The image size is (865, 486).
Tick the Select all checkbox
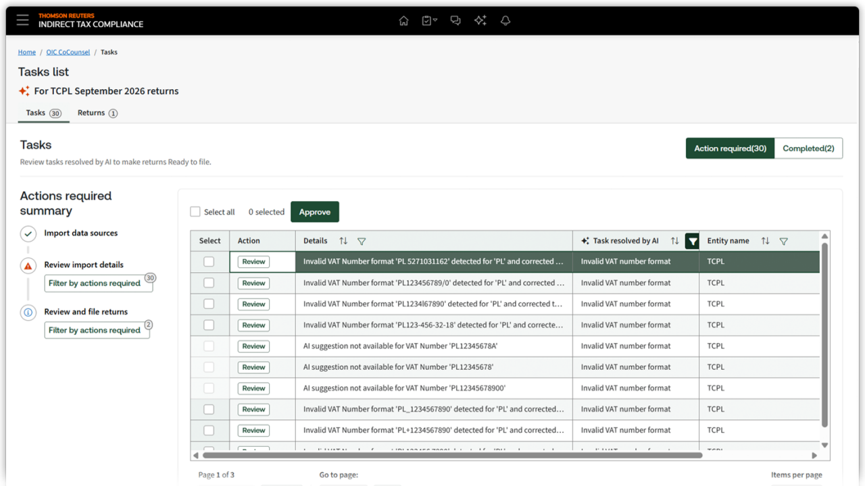pos(195,212)
